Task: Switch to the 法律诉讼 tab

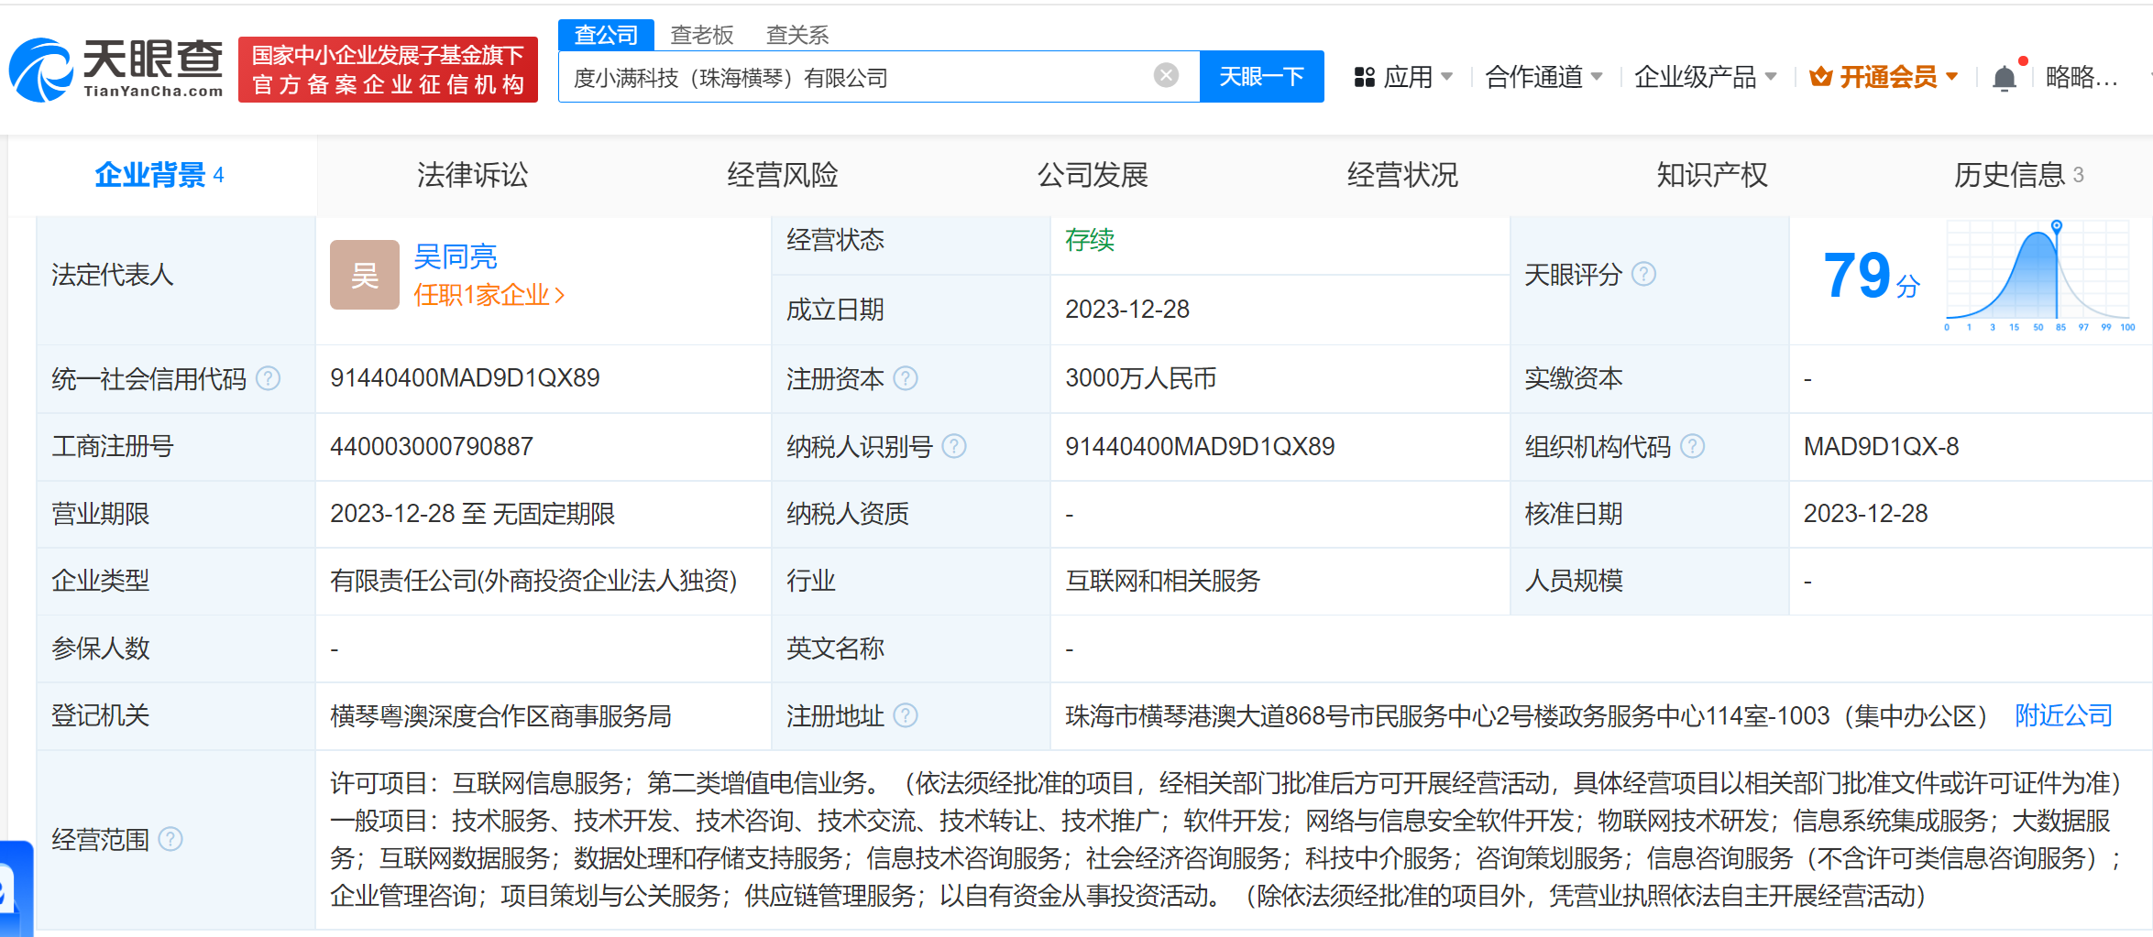Action: (x=472, y=175)
